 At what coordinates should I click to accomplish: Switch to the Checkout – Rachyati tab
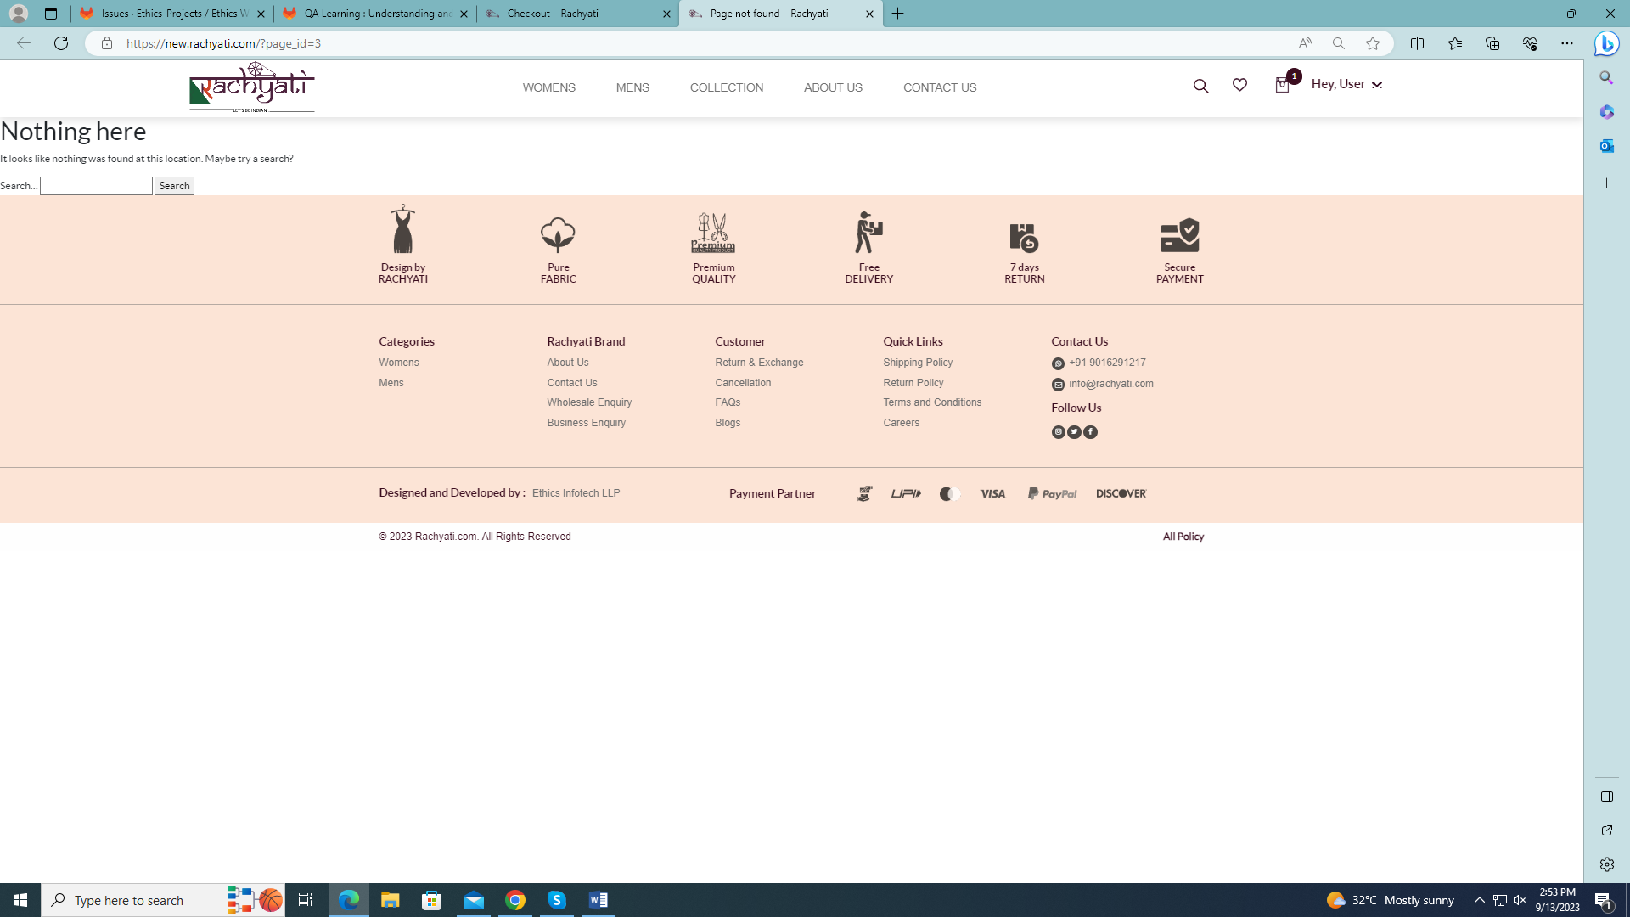(x=577, y=14)
